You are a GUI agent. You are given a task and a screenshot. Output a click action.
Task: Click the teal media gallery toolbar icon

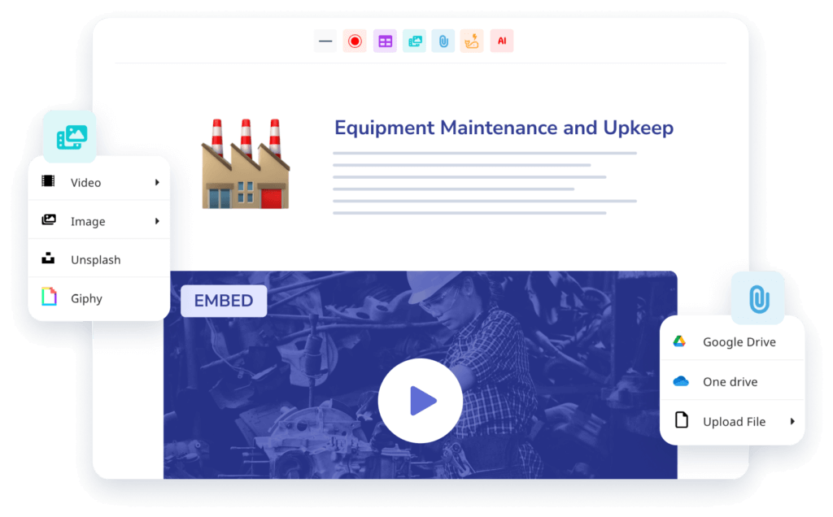[x=414, y=41]
